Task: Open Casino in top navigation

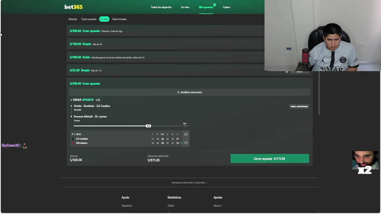Action: [227, 7]
